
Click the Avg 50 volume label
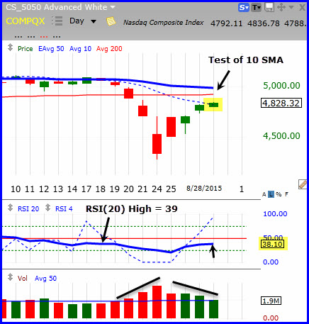(x=45, y=279)
